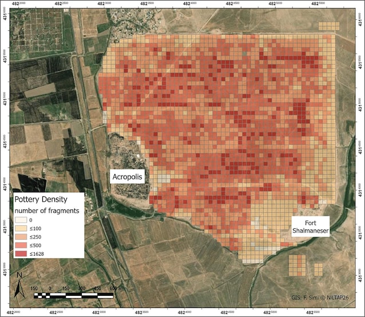The width and height of the screenshot is (365, 317).
Task: Pick the ≤500 legend color swatch
Action: click(x=21, y=245)
